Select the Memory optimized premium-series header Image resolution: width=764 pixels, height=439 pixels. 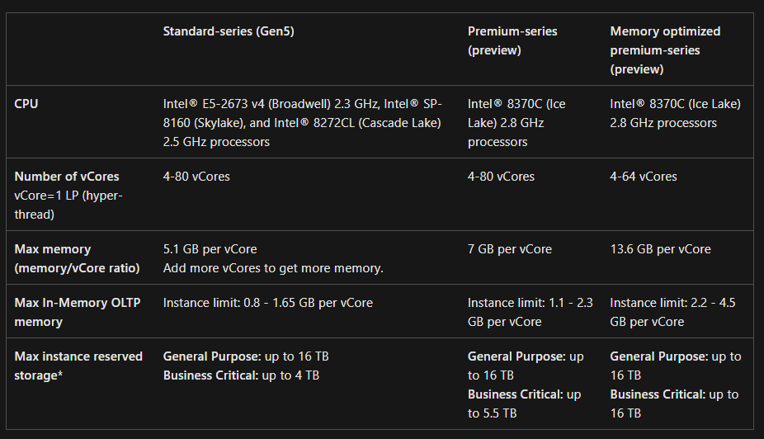click(665, 50)
